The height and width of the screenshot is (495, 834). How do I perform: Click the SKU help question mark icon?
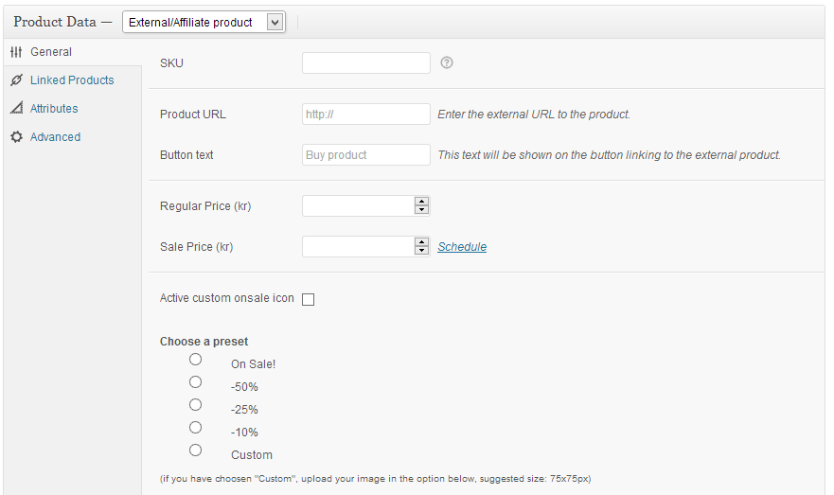[x=447, y=62]
